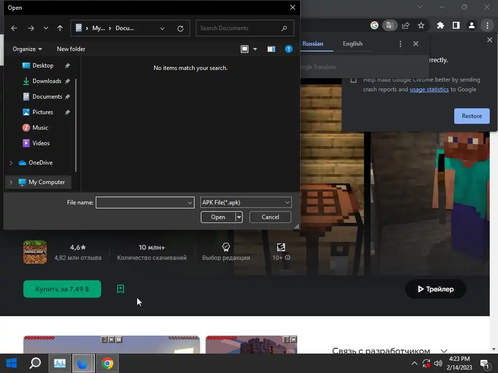Click the Restore button
Viewport: 498px width, 373px height.
tap(472, 116)
